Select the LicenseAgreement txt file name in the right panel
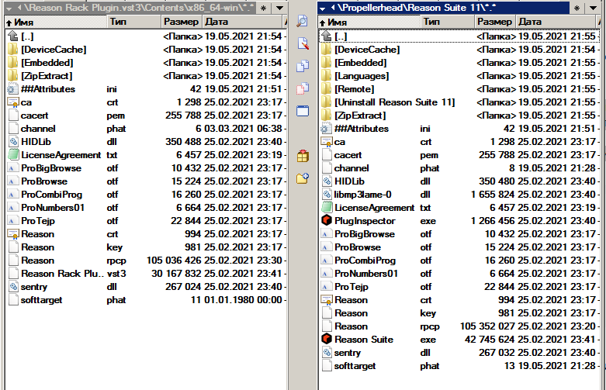 pos(375,208)
